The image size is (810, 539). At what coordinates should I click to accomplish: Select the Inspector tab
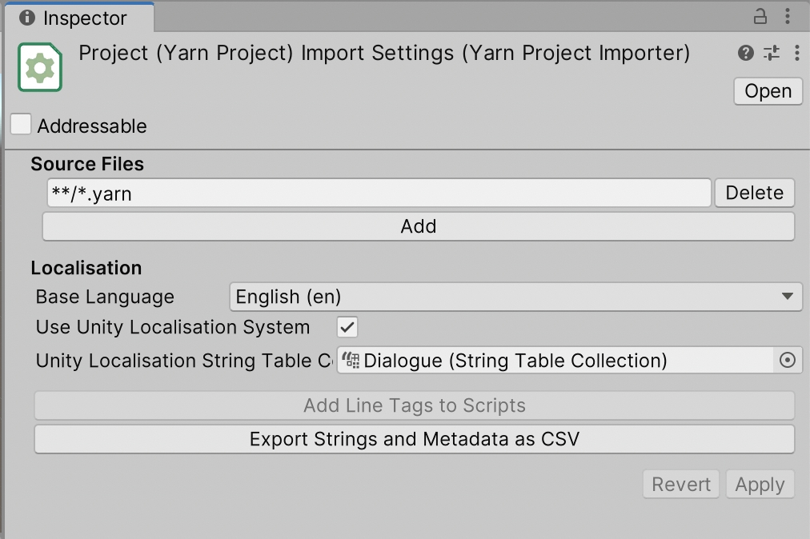[x=79, y=18]
